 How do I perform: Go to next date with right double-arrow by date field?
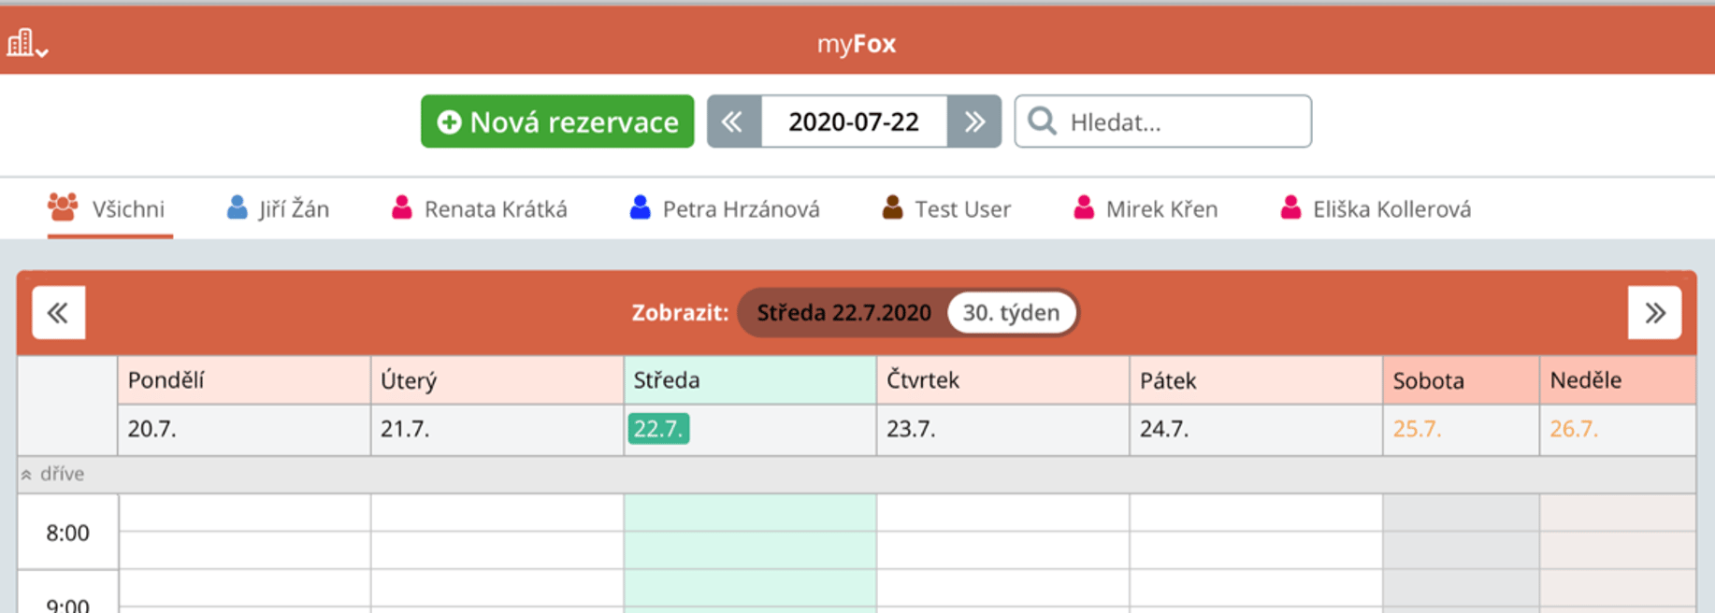coord(974,121)
